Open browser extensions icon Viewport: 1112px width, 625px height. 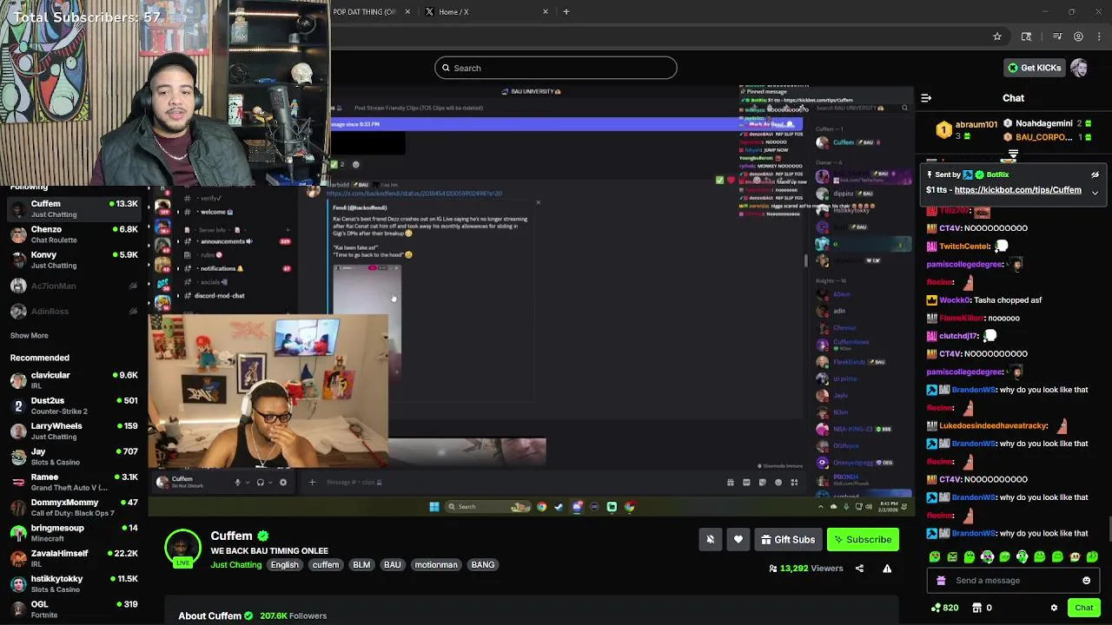1026,36
